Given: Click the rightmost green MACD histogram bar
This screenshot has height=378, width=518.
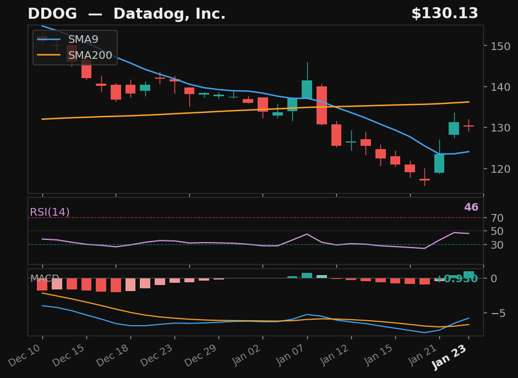Looking at the screenshot, I should pyautogui.click(x=468, y=275).
